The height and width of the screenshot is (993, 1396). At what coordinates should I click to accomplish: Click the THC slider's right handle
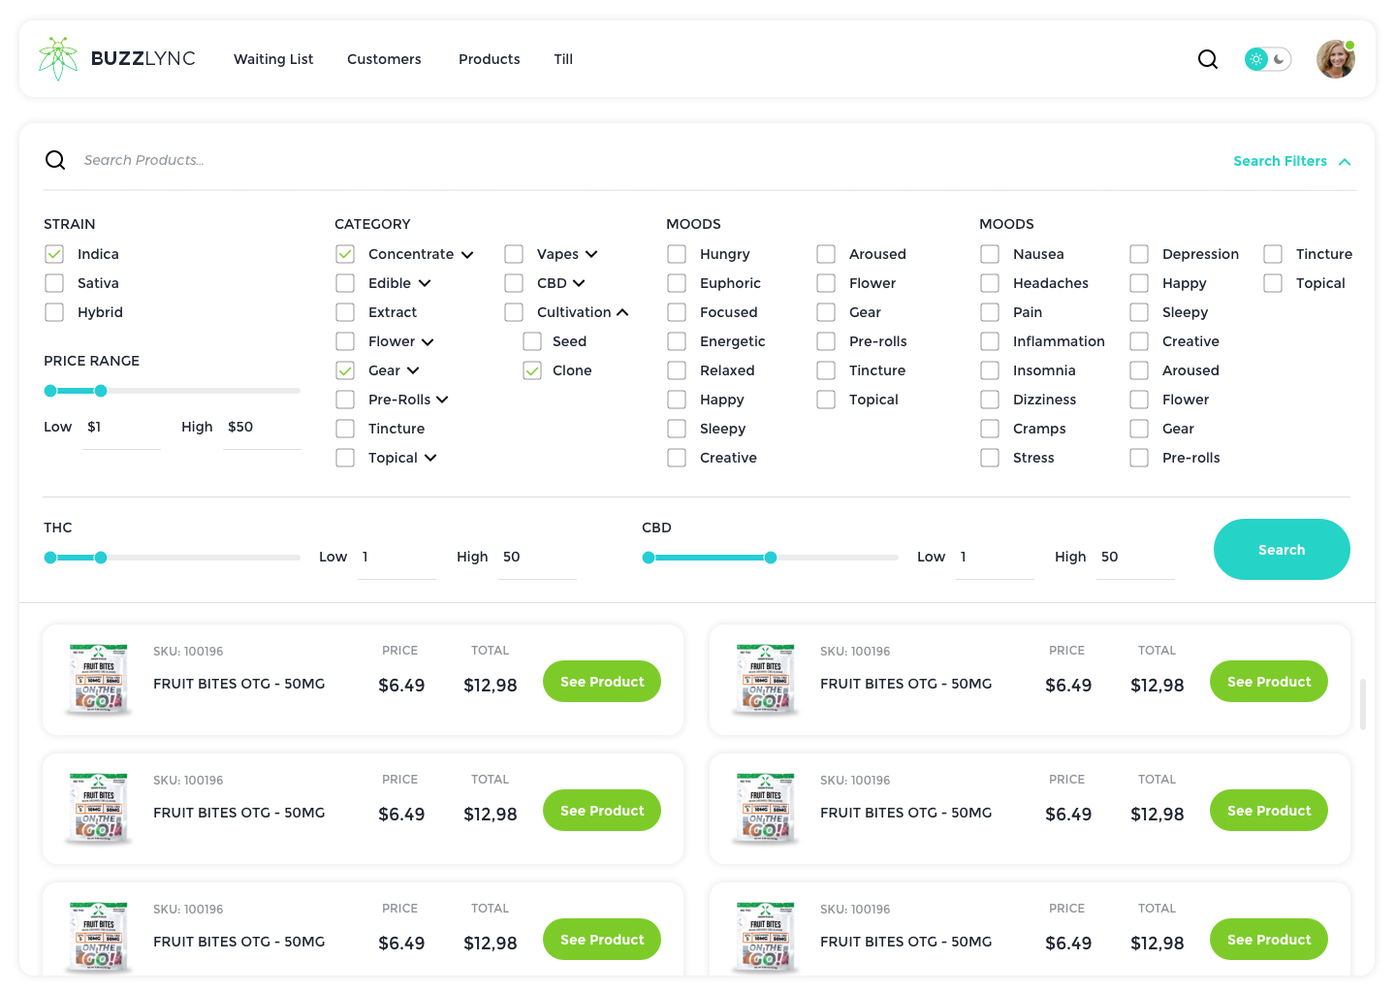(101, 558)
